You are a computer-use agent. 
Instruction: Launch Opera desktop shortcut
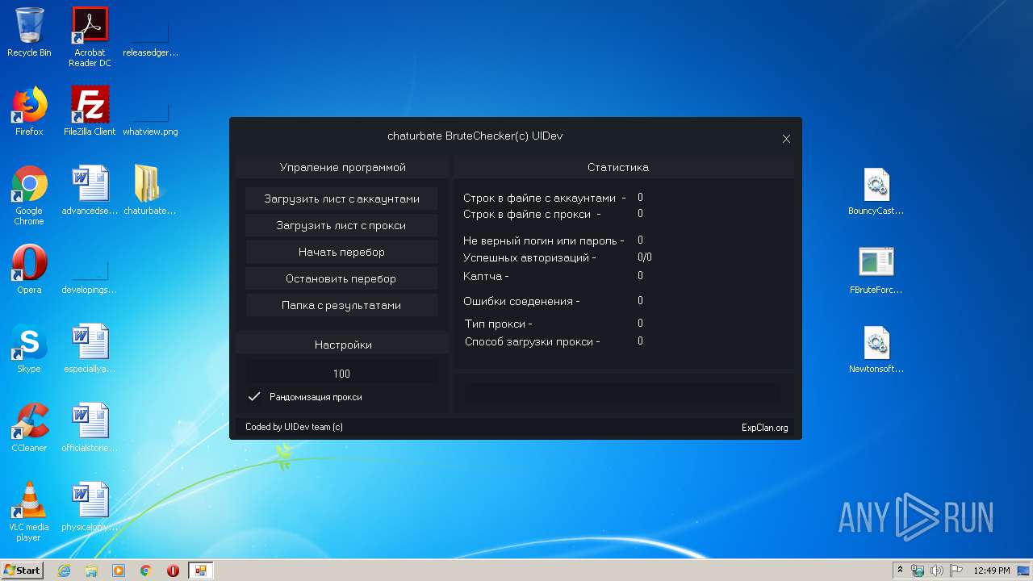29,270
